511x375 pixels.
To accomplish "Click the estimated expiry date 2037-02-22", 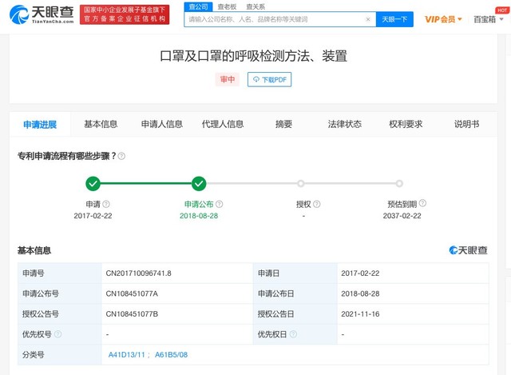I will 402,216.
